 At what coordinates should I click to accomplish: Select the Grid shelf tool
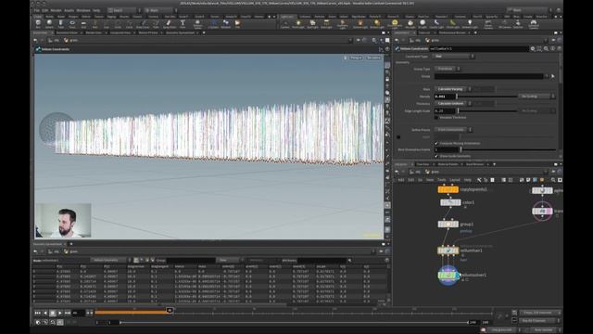[83, 24]
